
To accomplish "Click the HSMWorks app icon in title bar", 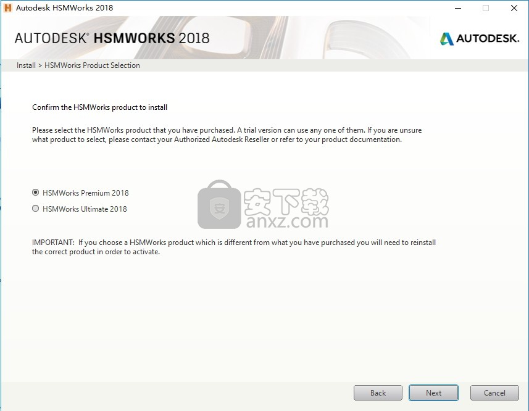I will click(8, 8).
